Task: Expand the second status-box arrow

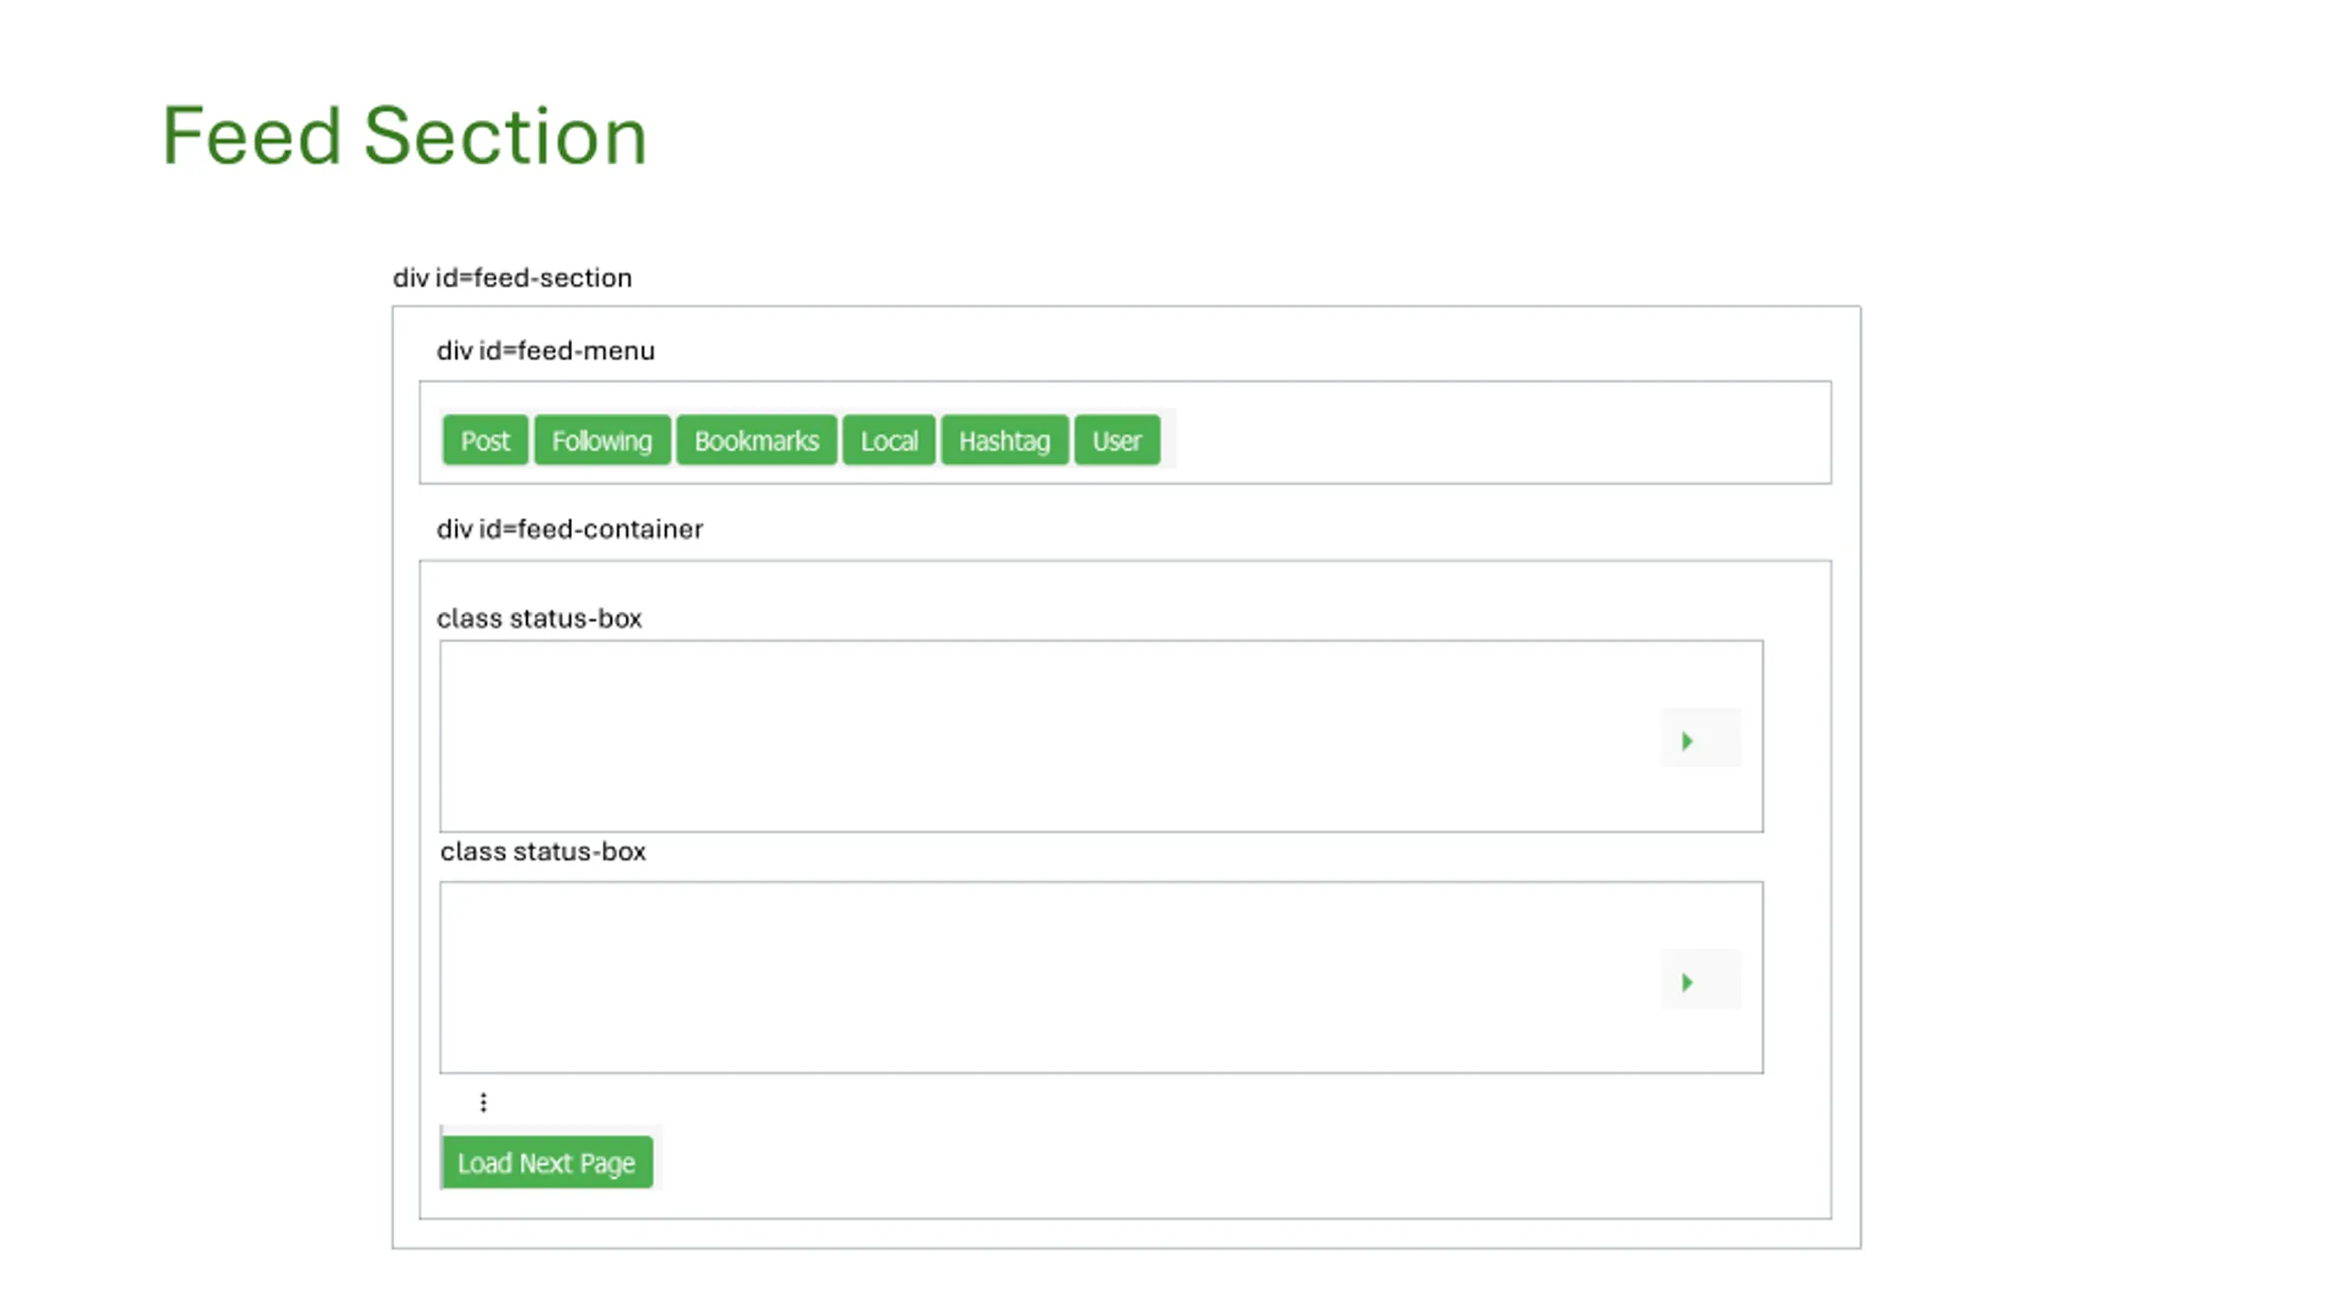Action: 1687,982
